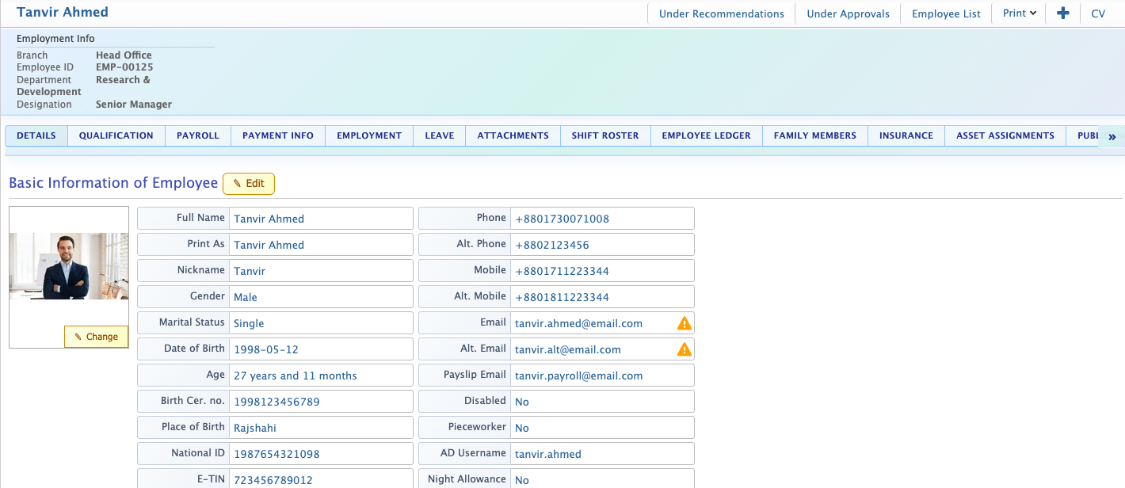Image resolution: width=1125 pixels, height=488 pixels.
Task: Click the Alt. Mobile value +8801811223344
Action: click(x=562, y=297)
